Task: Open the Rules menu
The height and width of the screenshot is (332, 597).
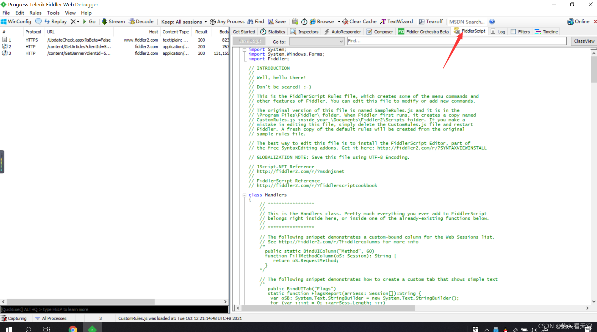Action: [x=35, y=13]
